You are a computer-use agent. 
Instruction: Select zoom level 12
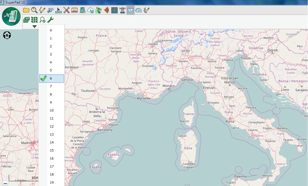52,126
